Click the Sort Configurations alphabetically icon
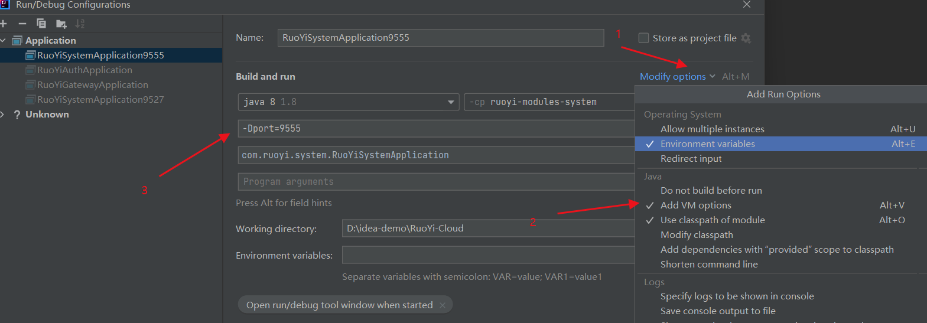927x323 pixels. (80, 24)
